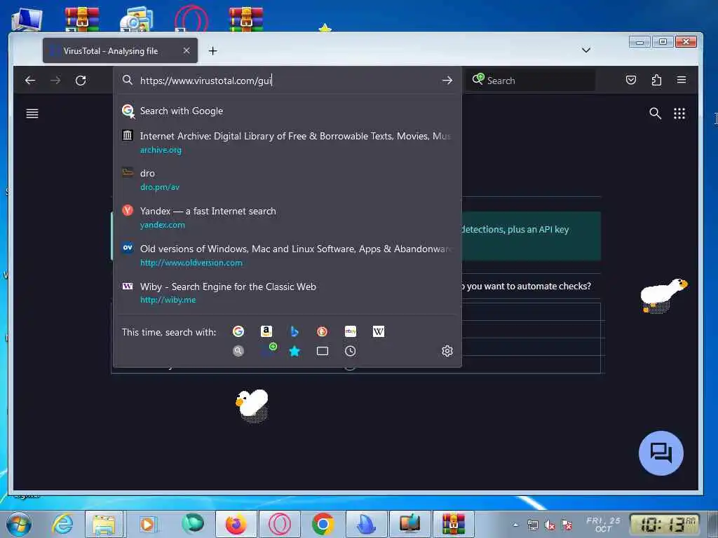Search this time with eBay icon
Image resolution: width=718 pixels, height=538 pixels.
351,331
